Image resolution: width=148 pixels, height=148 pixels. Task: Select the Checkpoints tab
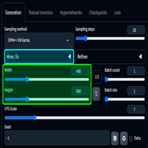(98, 13)
